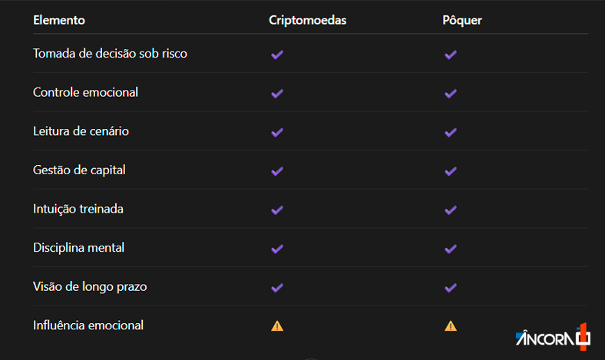Click Pôquer checkmark for Controle emocional

450,94
